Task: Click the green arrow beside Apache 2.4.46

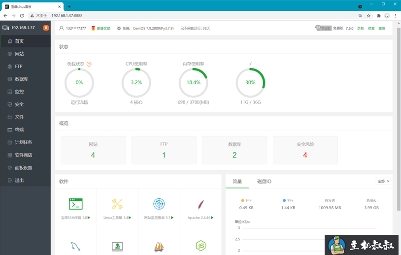Action: click(x=212, y=218)
